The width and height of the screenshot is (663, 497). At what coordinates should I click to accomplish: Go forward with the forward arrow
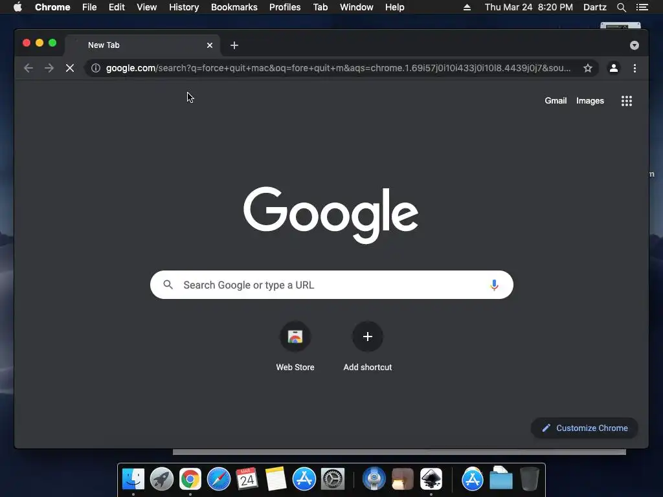(49, 68)
